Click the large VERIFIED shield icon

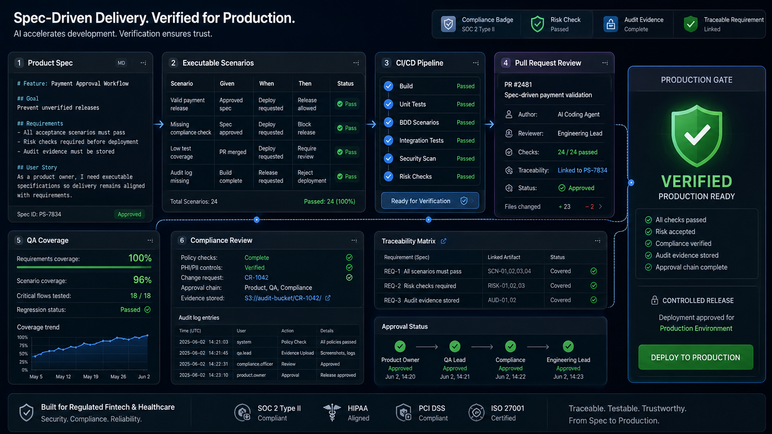(x=697, y=136)
